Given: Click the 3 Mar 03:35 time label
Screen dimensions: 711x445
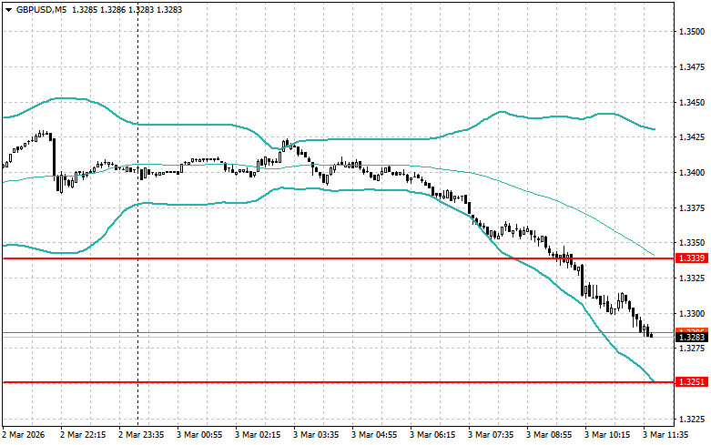Looking at the screenshot, I should [x=316, y=435].
